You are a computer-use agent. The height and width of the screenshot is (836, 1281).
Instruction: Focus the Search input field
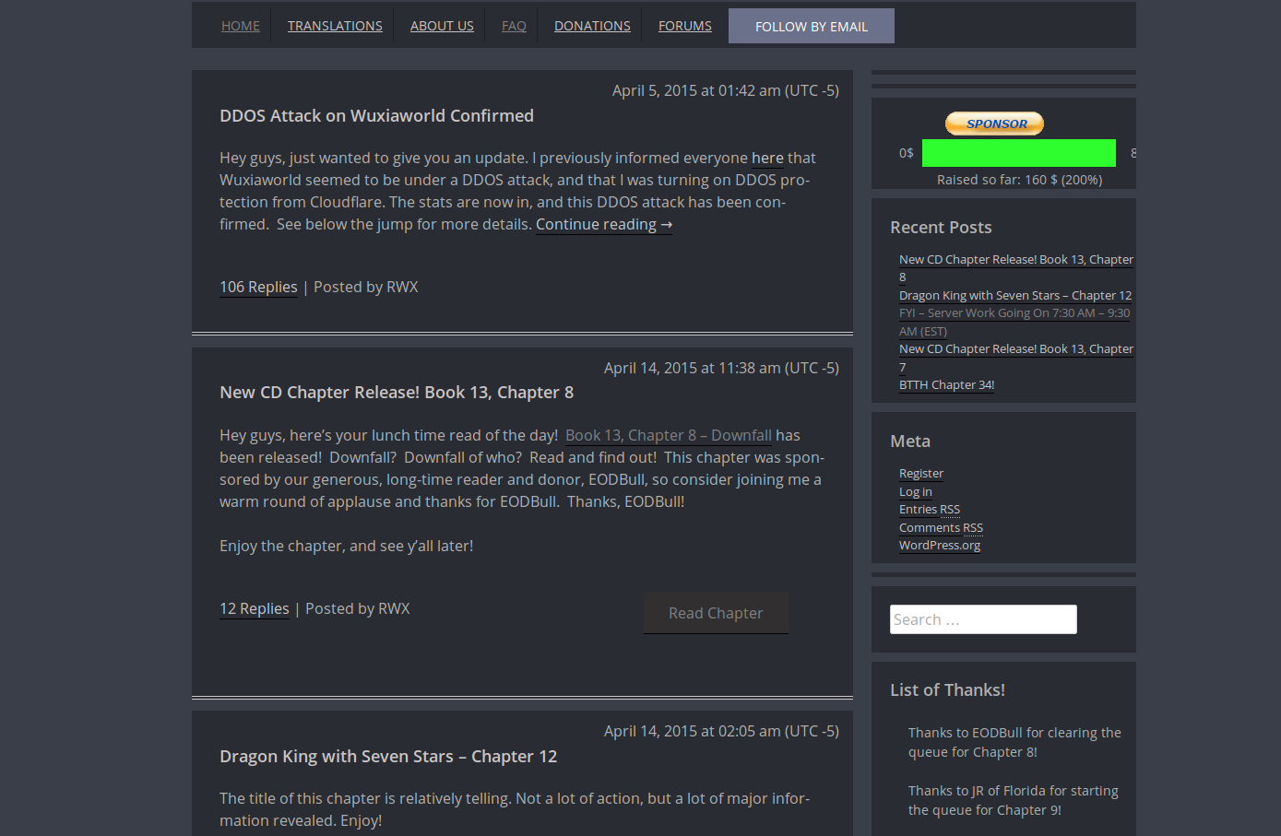pyautogui.click(x=983, y=619)
